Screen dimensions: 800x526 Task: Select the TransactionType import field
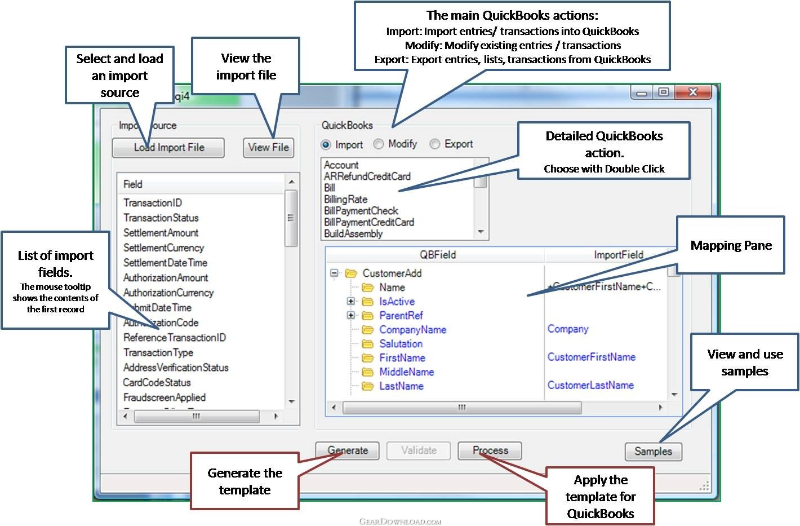pyautogui.click(x=158, y=353)
